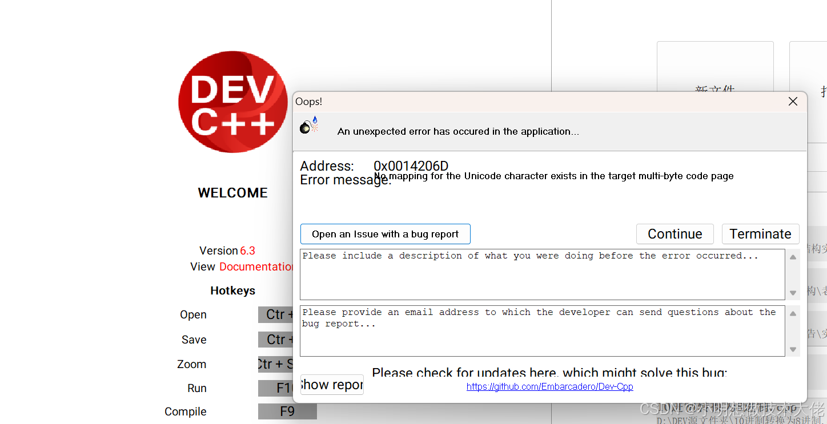Click the Save hotkey label

tap(194, 340)
